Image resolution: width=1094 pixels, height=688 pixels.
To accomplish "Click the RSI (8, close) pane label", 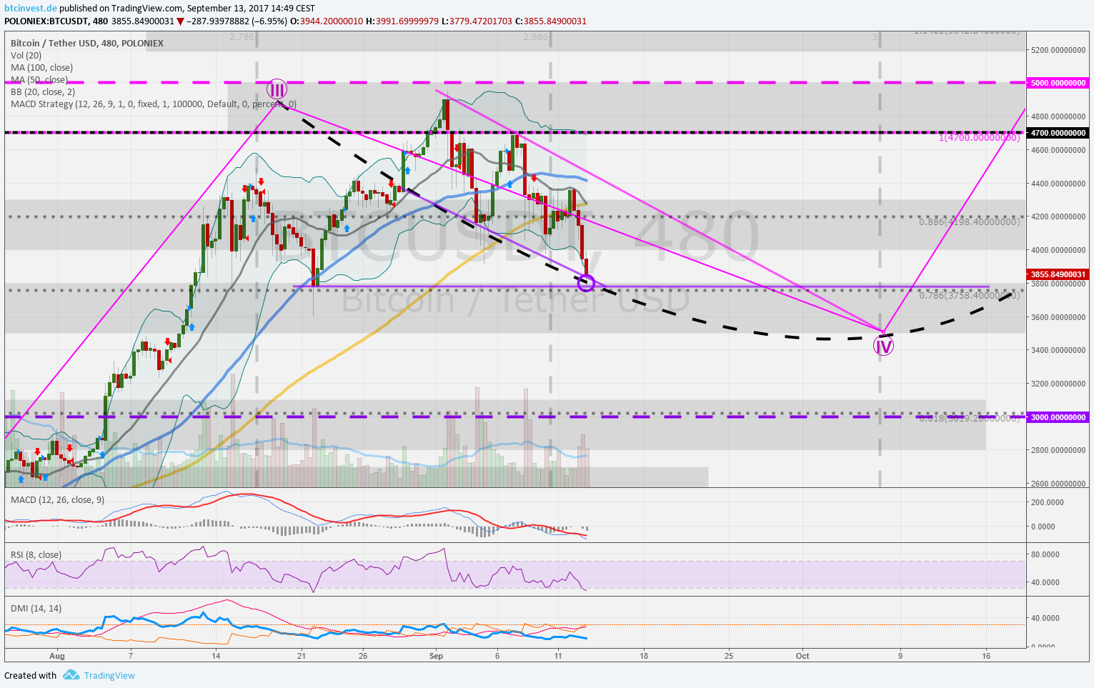I will (x=36, y=555).
